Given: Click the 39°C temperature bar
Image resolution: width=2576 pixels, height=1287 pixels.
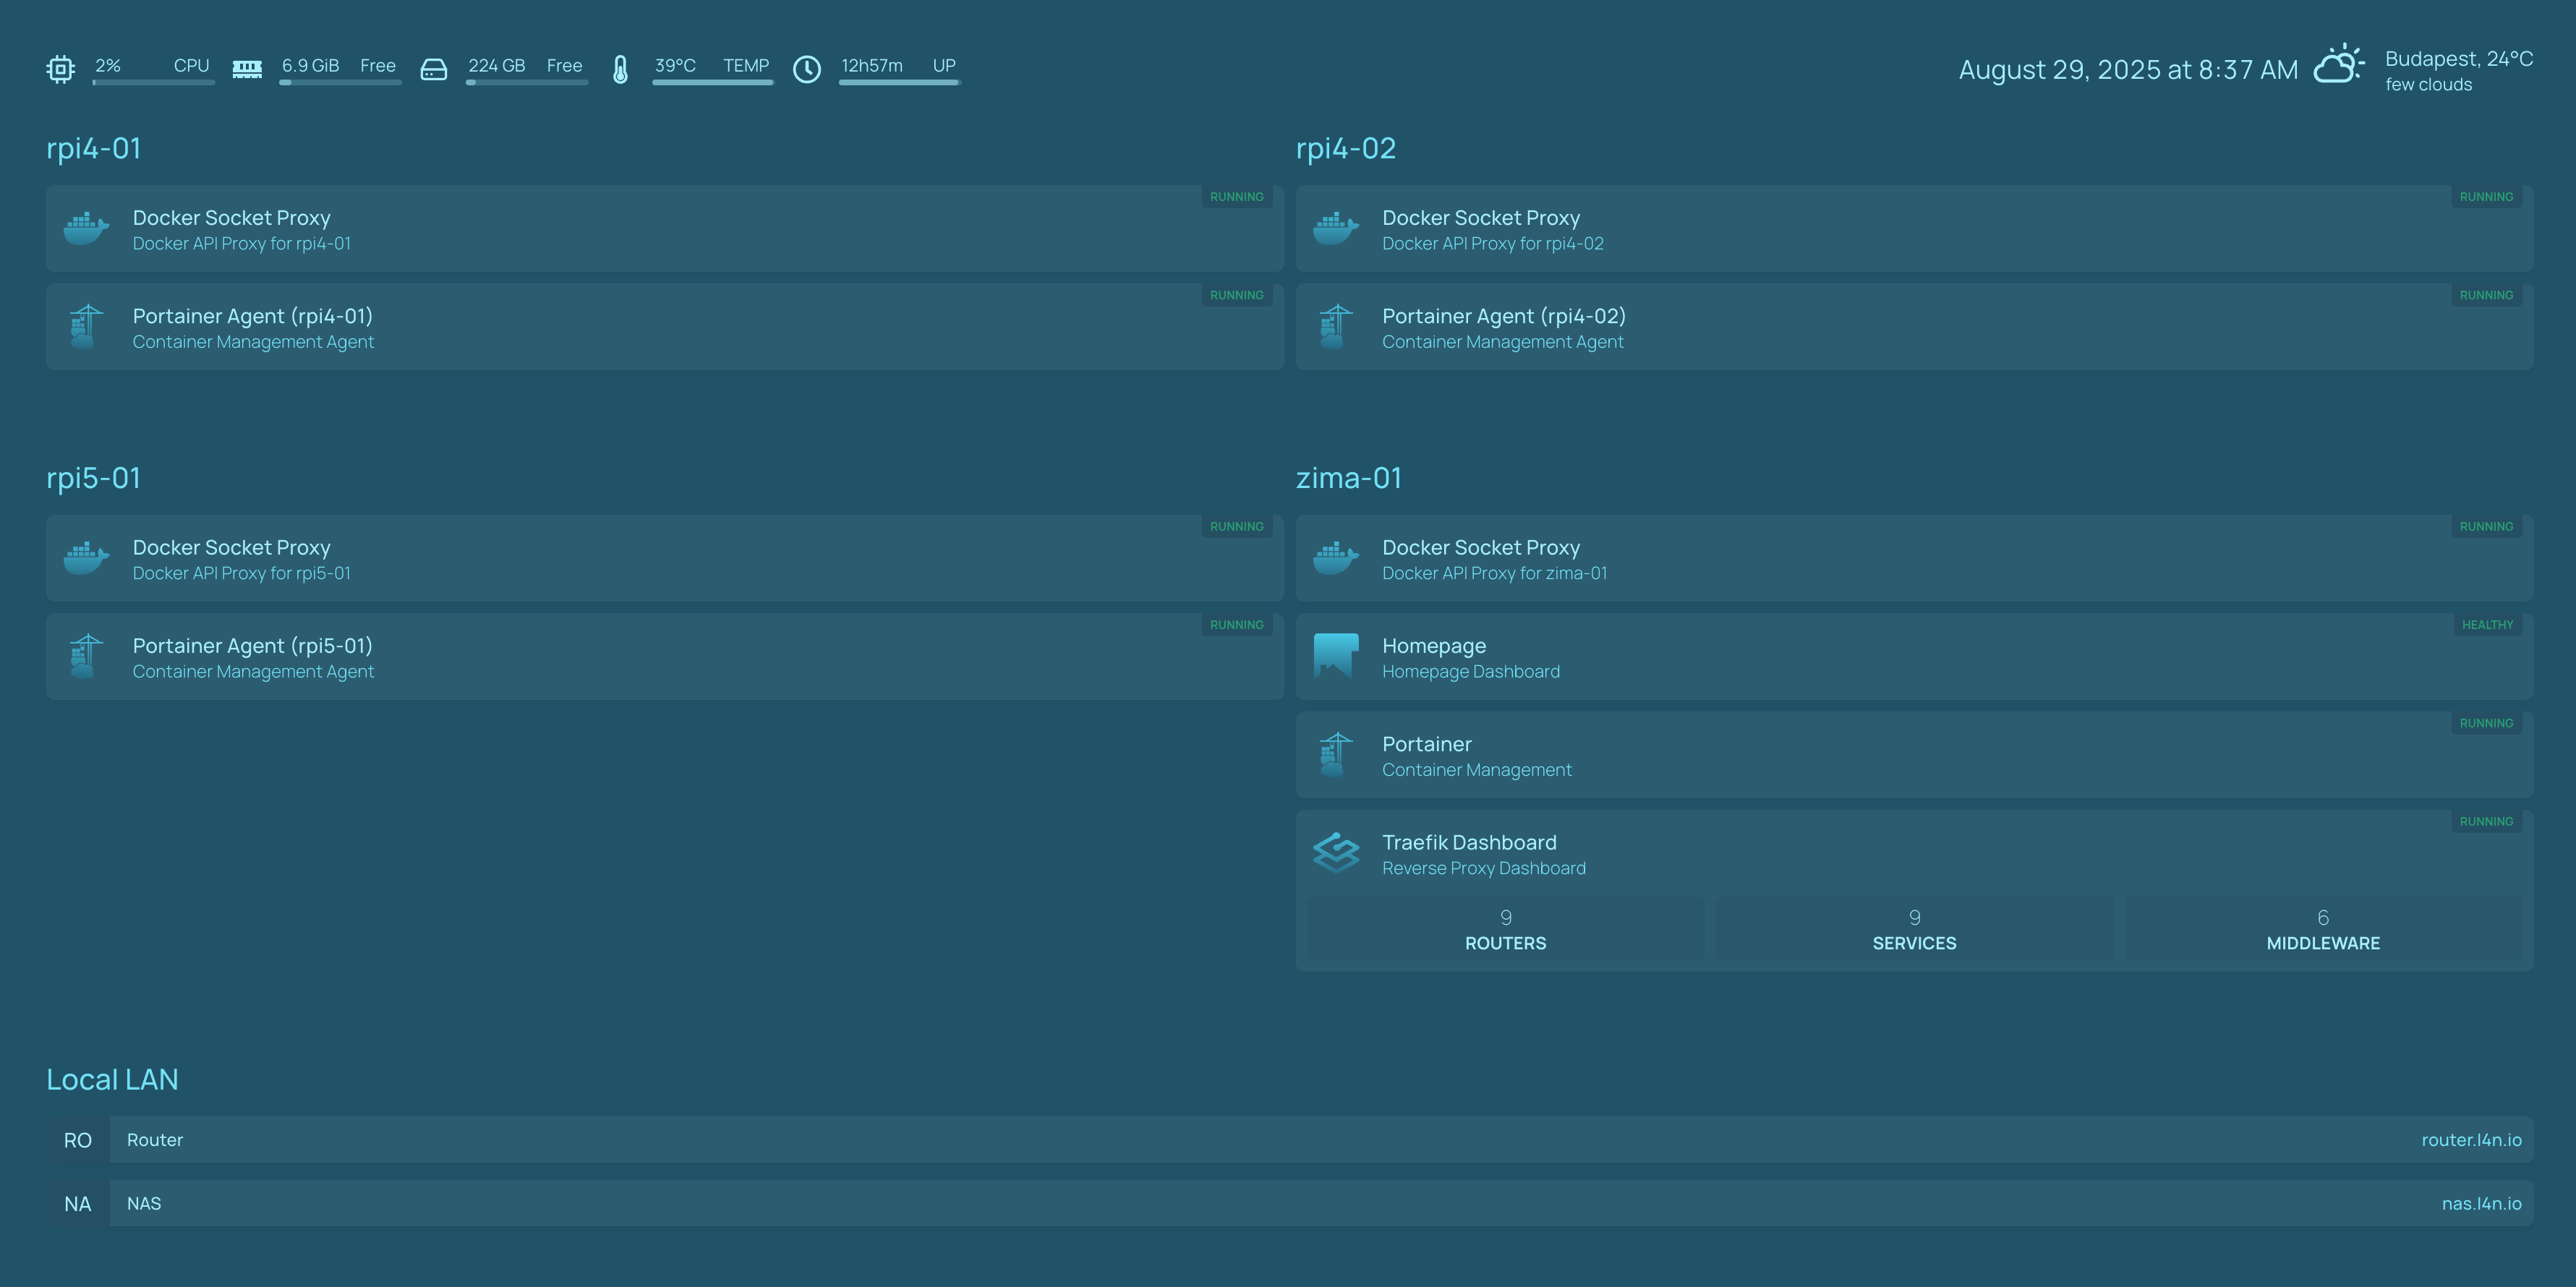Looking at the screenshot, I should 713,83.
